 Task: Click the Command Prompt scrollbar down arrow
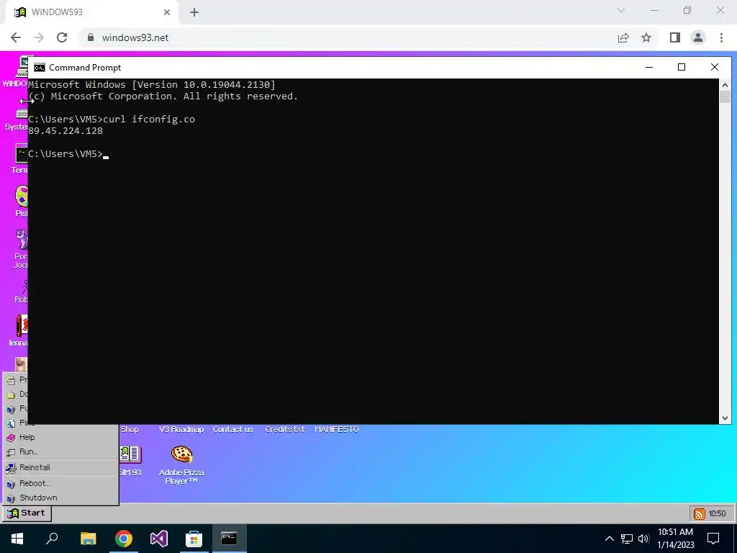point(725,418)
